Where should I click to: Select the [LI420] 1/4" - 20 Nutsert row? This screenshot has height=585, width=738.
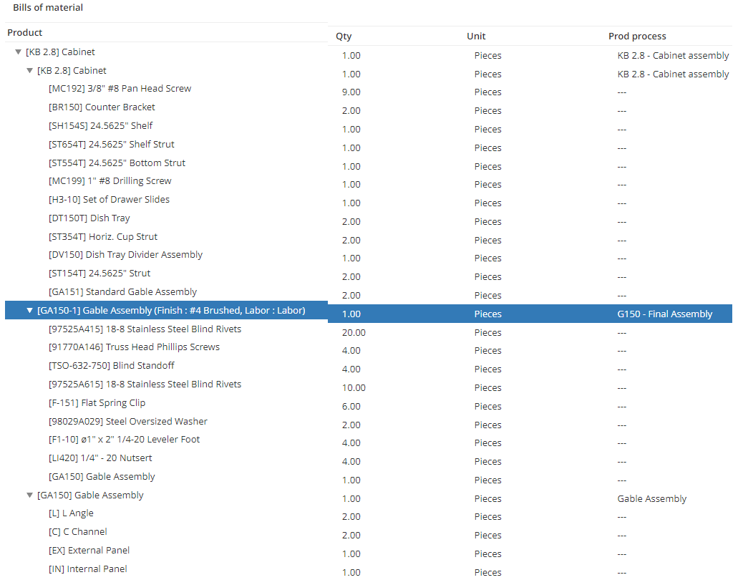[x=100, y=458]
